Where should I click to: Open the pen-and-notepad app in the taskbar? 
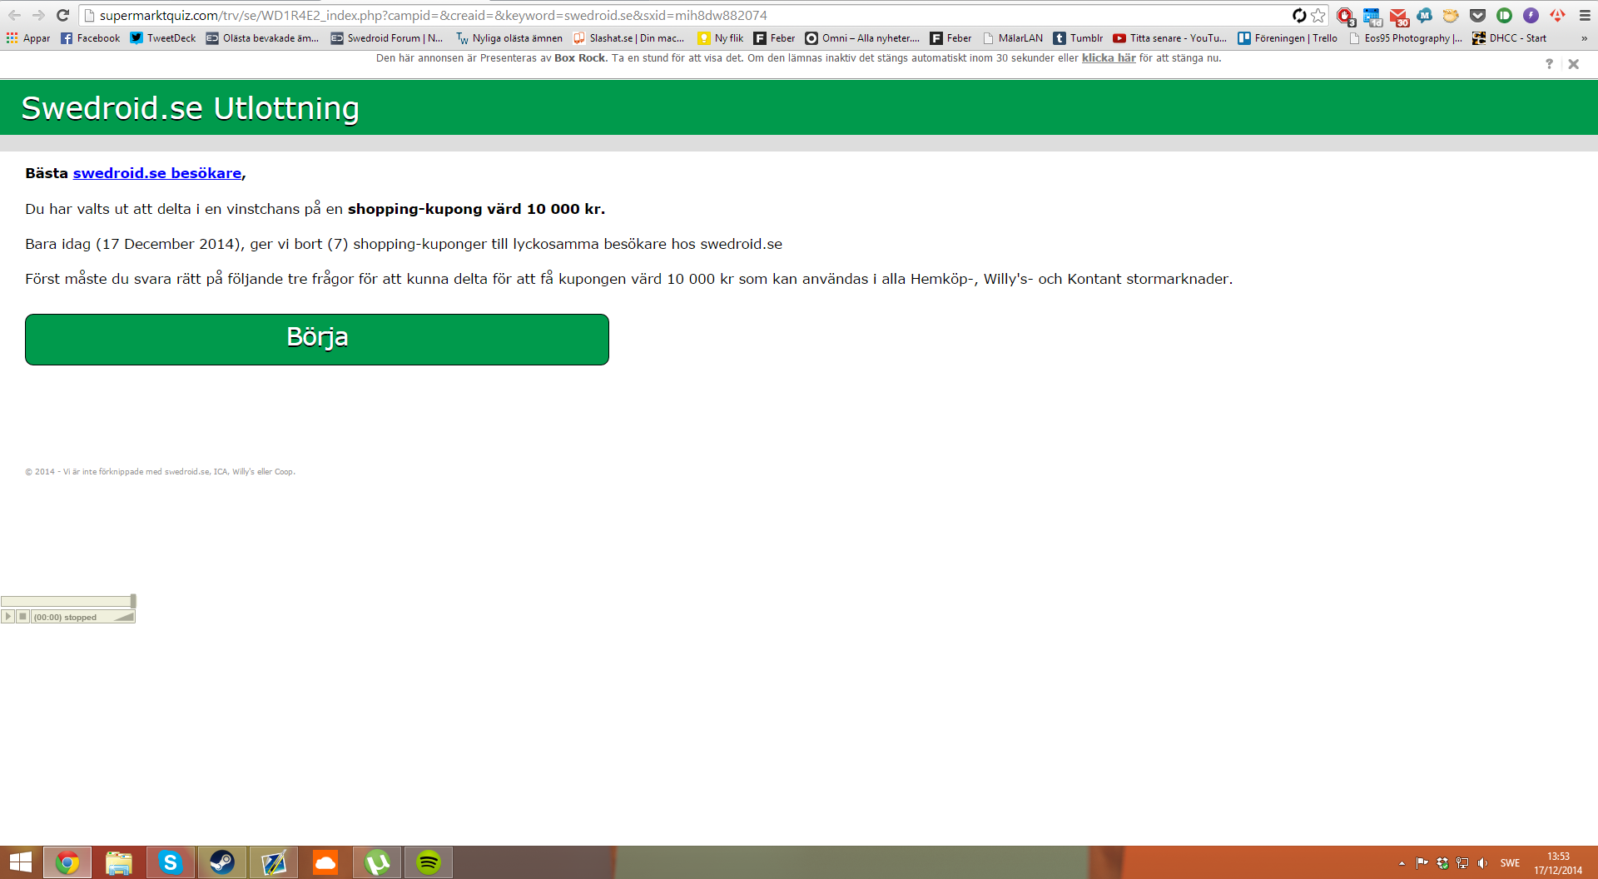pos(274,862)
